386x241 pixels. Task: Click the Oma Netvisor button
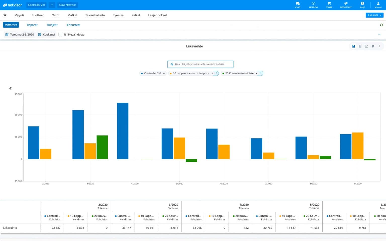pyautogui.click(x=67, y=5)
